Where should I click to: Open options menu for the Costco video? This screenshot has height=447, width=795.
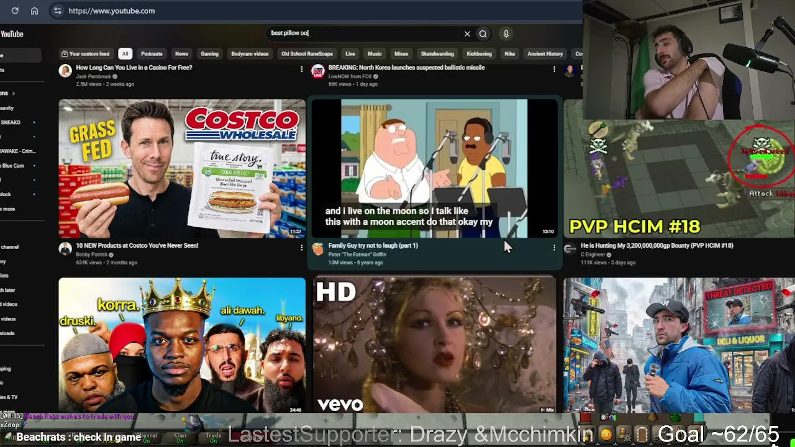click(x=301, y=248)
